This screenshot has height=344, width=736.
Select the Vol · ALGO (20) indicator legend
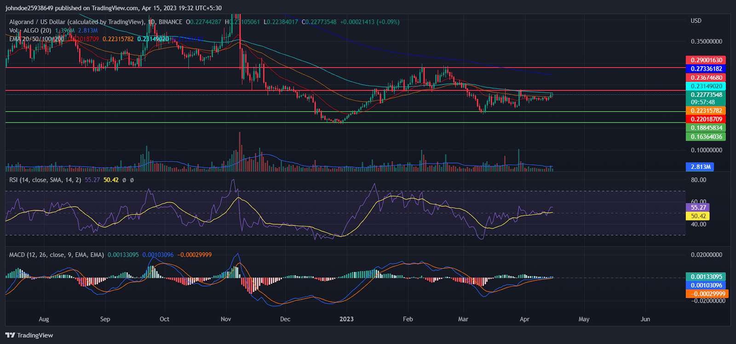pos(30,30)
